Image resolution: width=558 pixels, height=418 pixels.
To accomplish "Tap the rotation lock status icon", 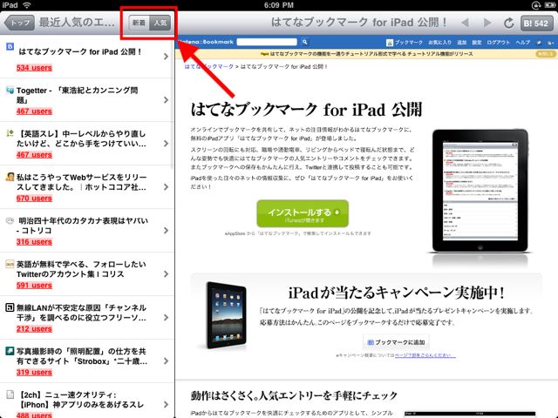I will pyautogui.click(x=536, y=5).
